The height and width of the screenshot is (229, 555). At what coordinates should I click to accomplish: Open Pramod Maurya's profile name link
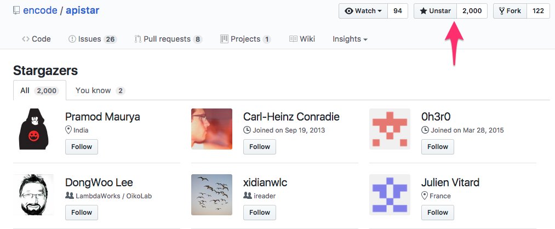102,117
